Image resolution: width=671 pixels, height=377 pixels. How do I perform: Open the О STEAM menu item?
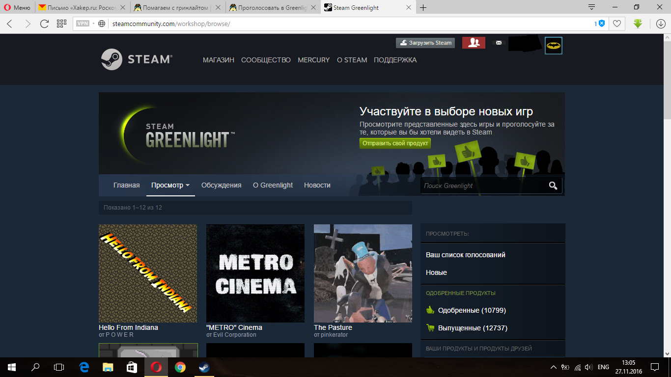click(352, 60)
